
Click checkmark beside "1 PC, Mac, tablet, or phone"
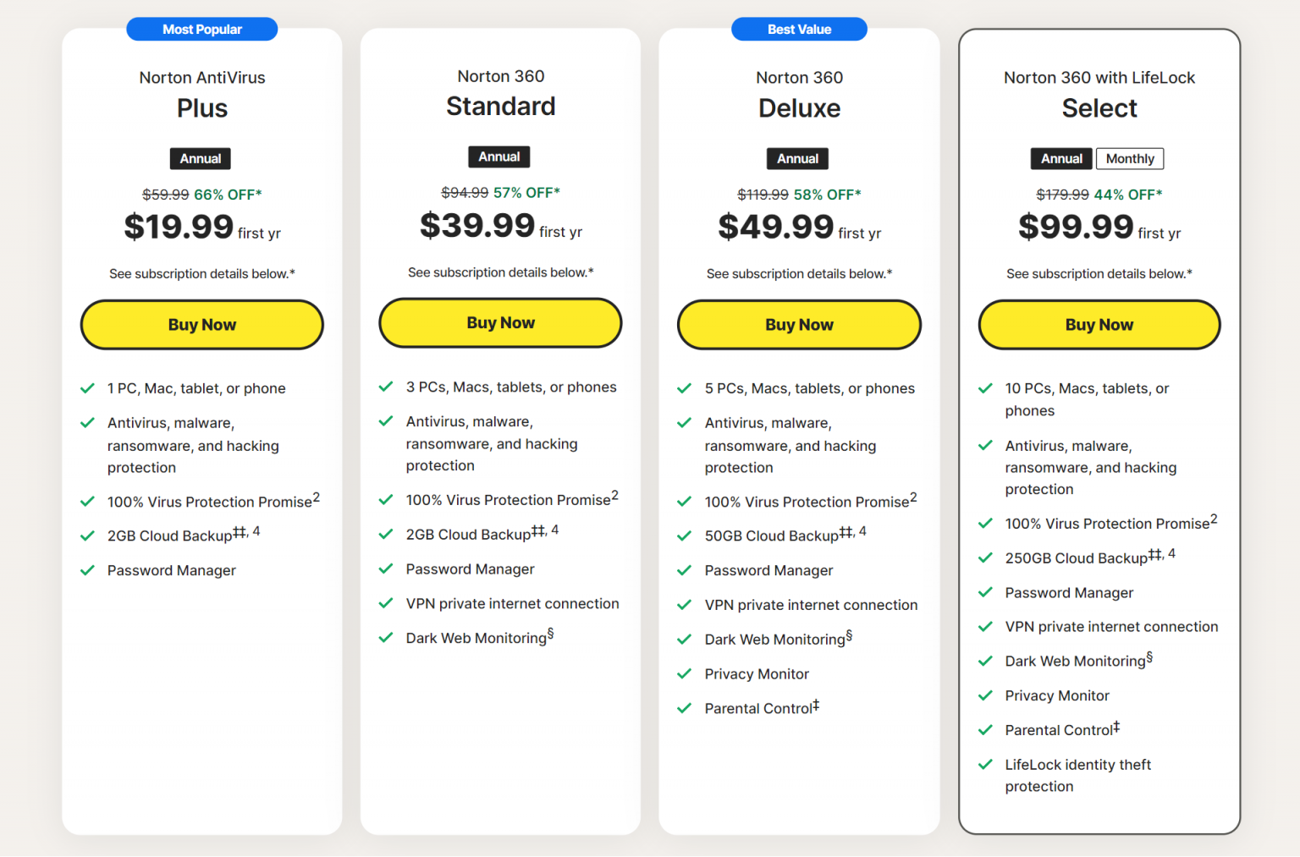(x=87, y=388)
